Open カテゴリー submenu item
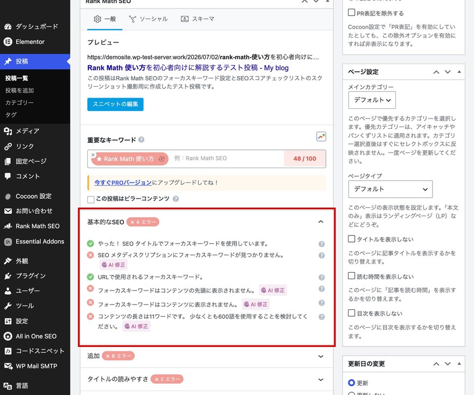Image resolution: width=474 pixels, height=395 pixels. (19, 102)
